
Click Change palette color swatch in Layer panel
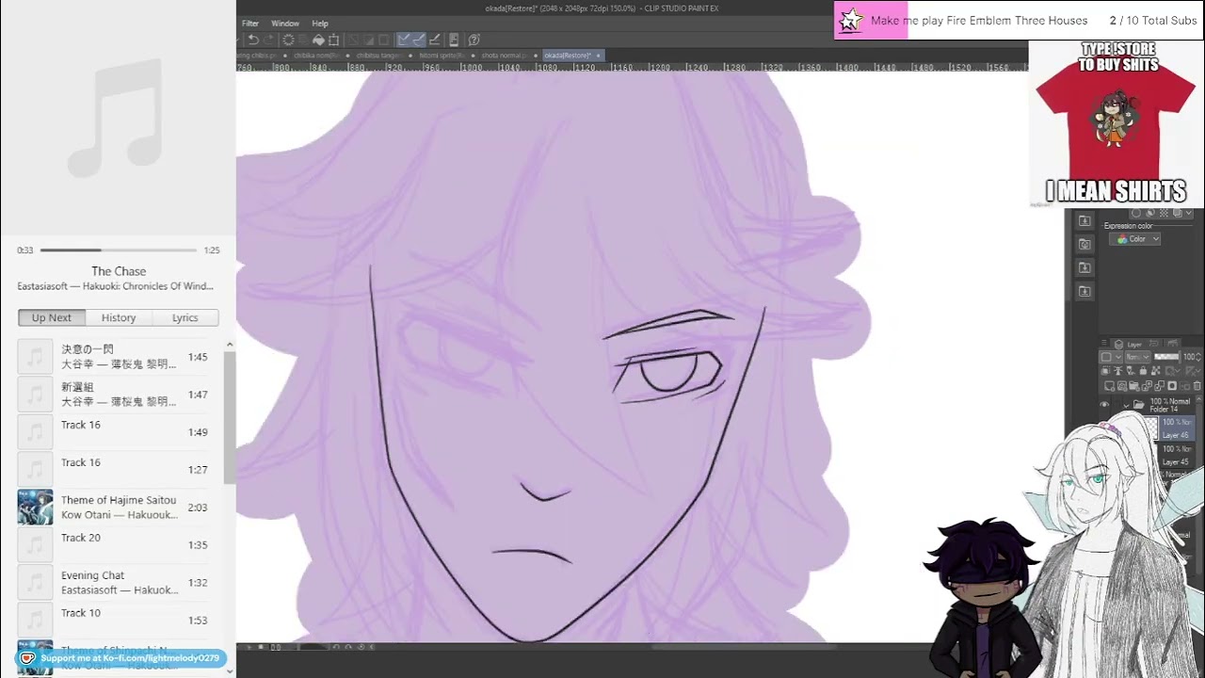pyautogui.click(x=1106, y=357)
